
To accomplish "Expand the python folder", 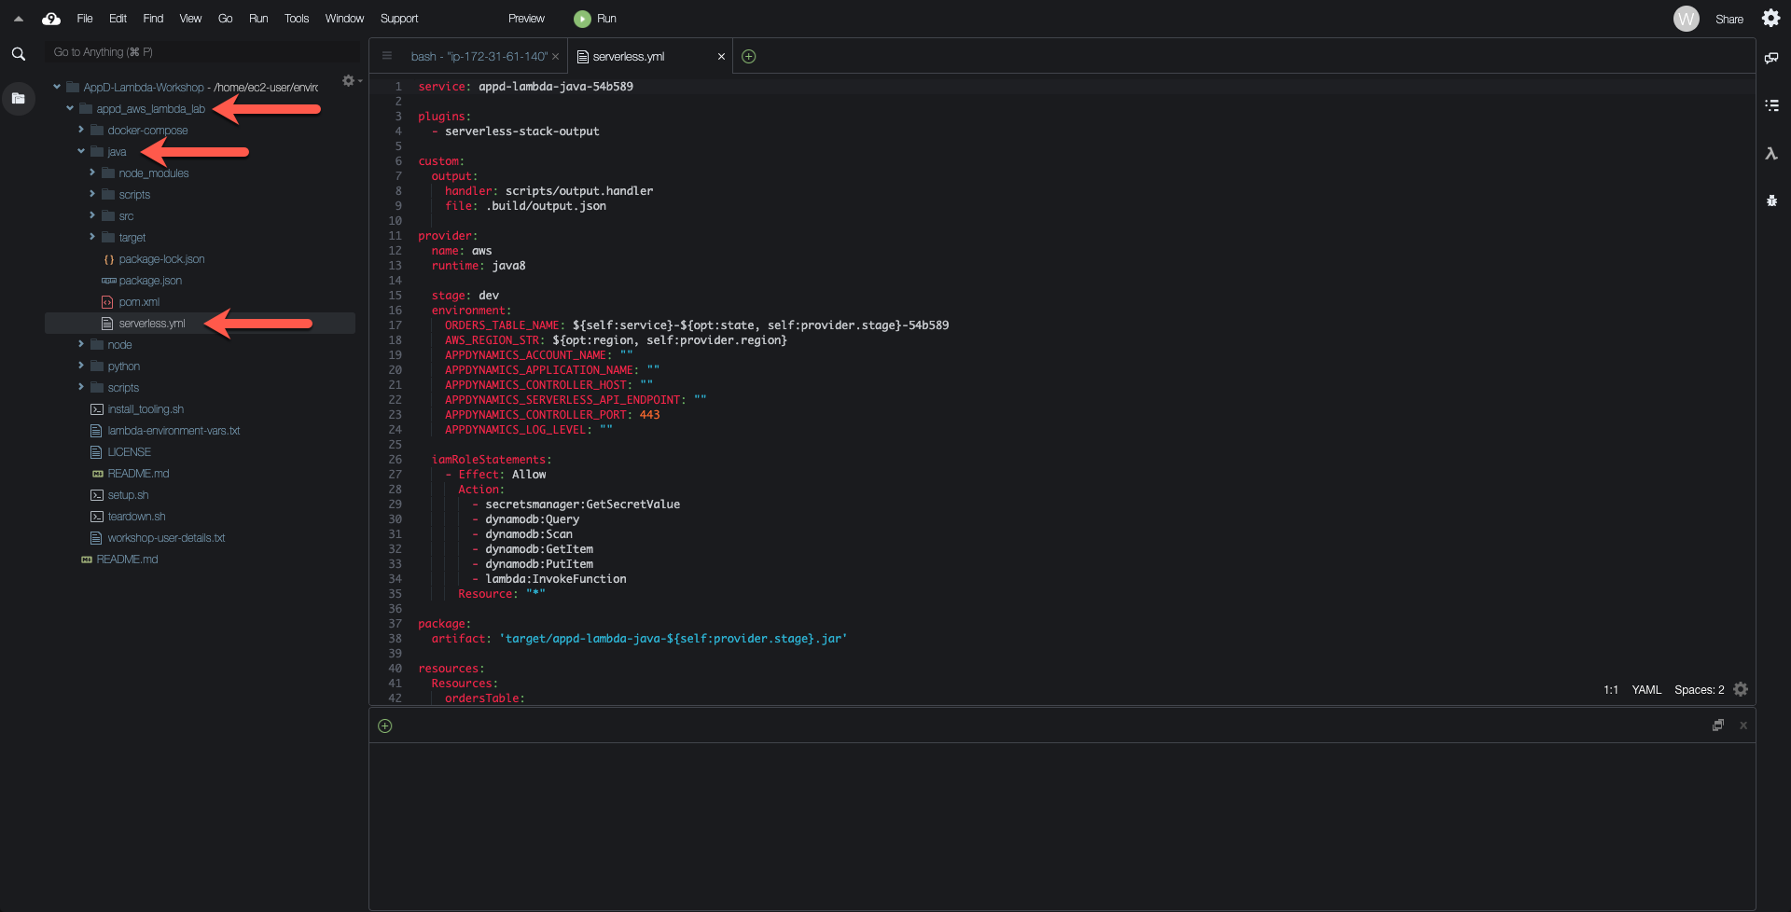I will [x=81, y=366].
